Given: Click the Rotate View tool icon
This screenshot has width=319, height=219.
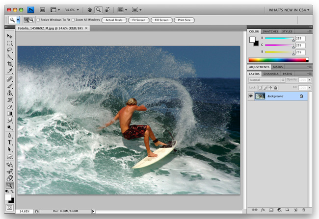Looking at the screenshot, I should tap(106, 9).
